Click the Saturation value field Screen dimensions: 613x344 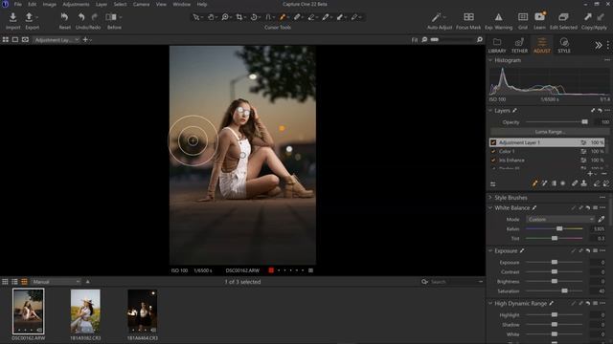pyautogui.click(x=598, y=290)
